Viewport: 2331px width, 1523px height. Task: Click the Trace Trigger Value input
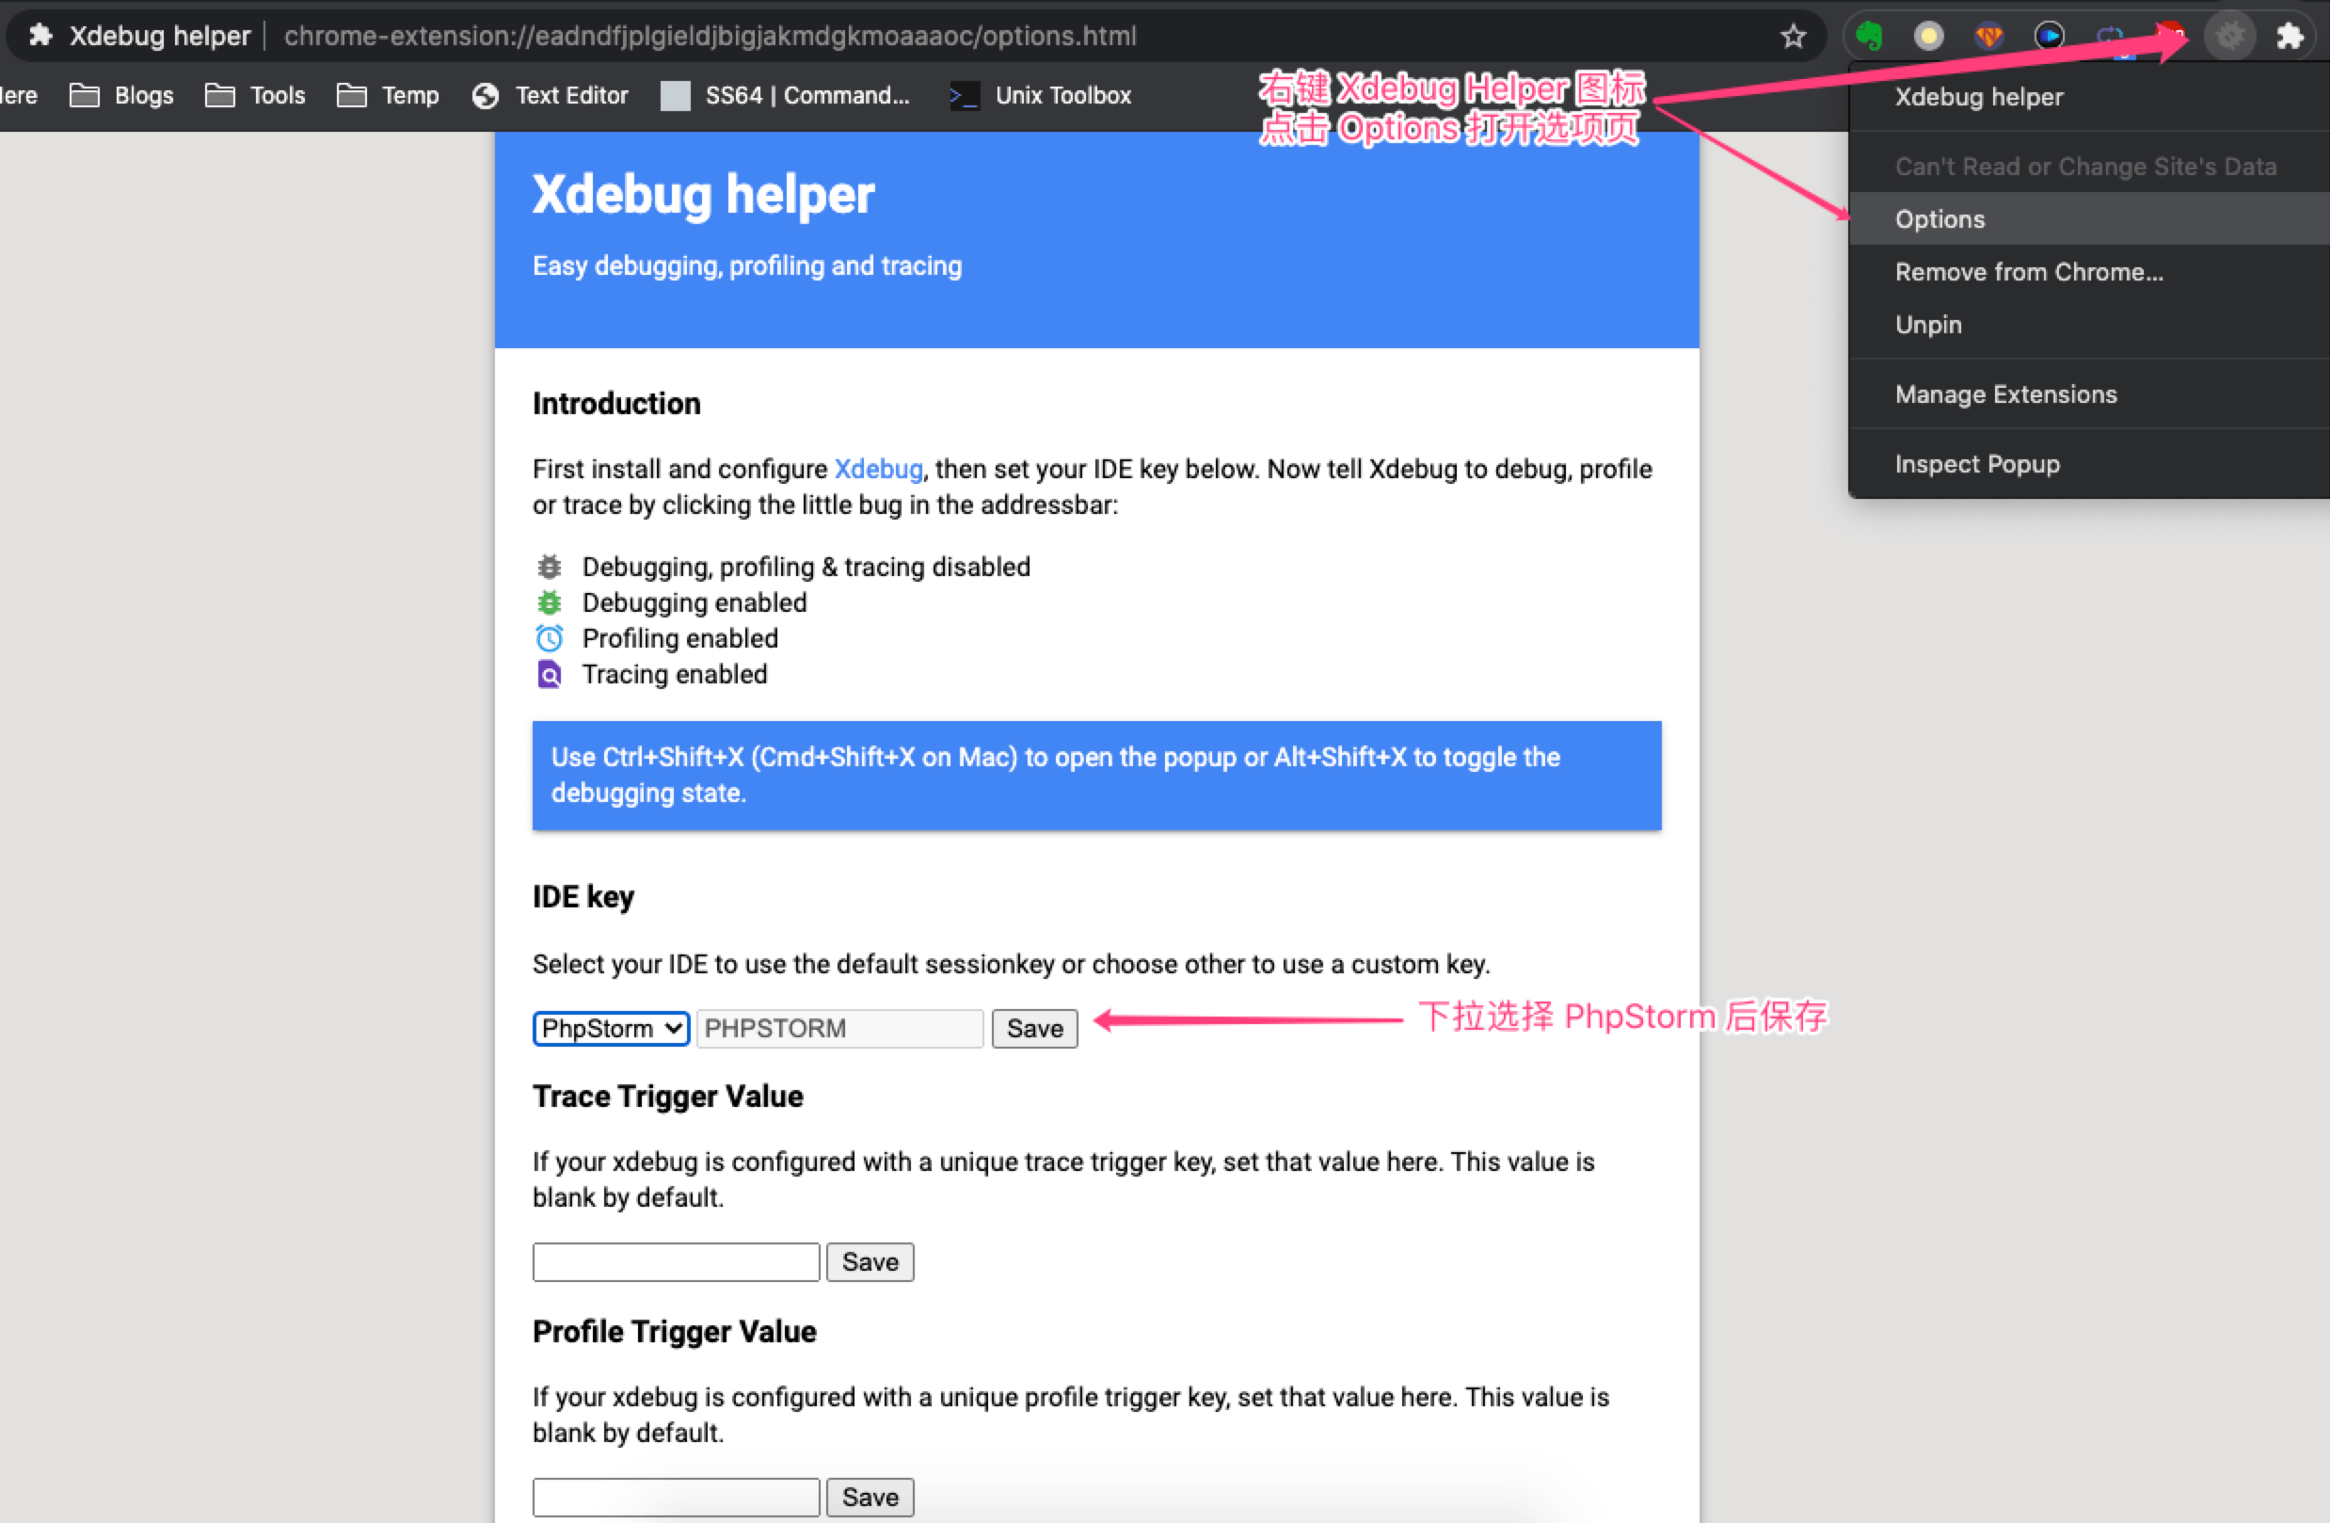pos(676,1261)
